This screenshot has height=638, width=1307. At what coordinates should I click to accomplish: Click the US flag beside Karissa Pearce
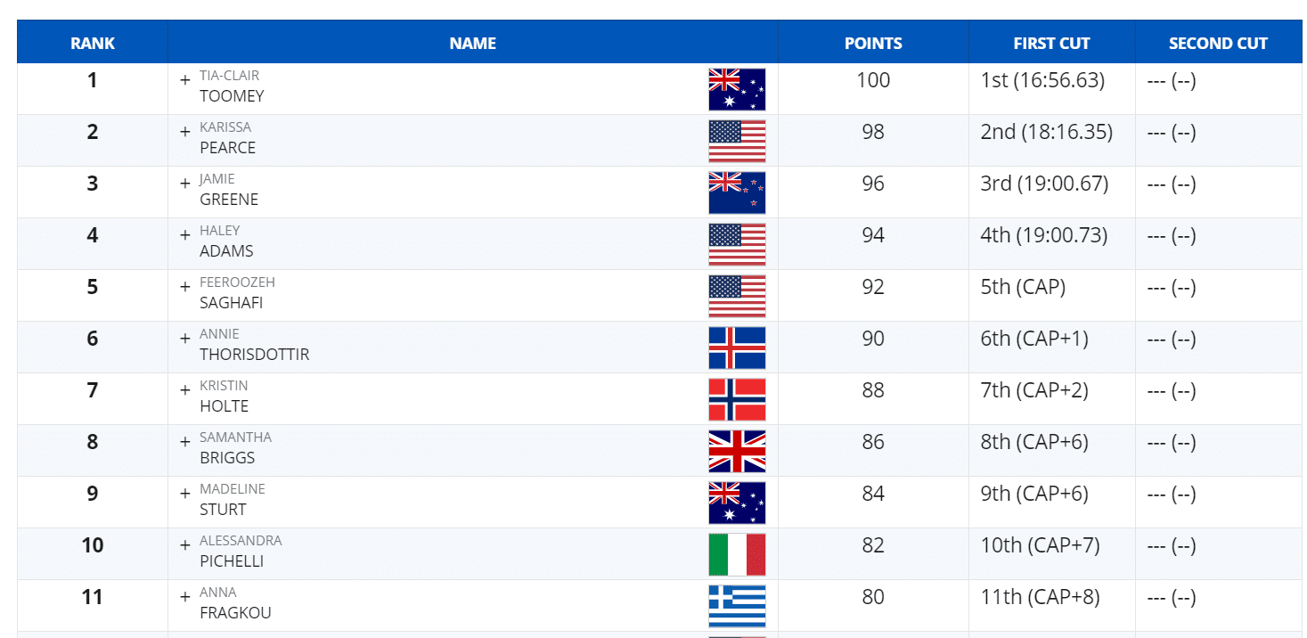click(x=737, y=141)
